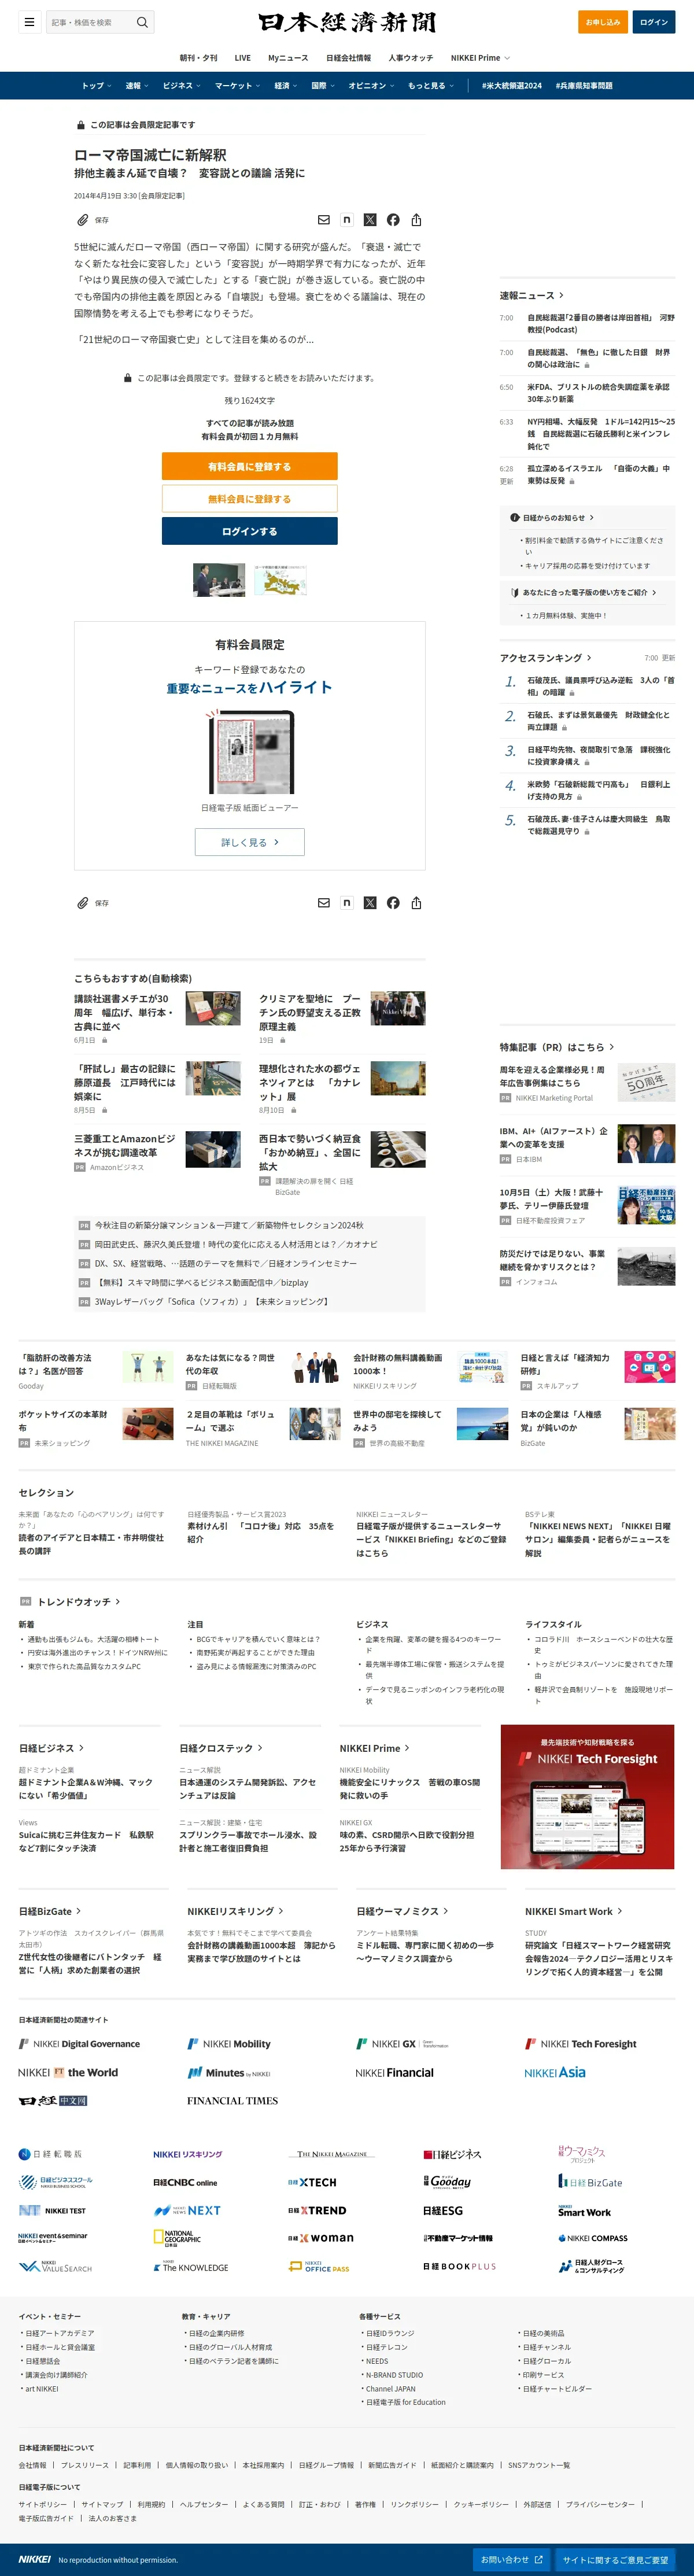Open the NIKKEI Financial logo
Viewport: 694px width, 2576px height.
point(395,2073)
